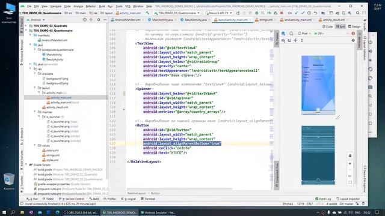Click the blue layout design preview thumbnail

click(x=318, y=85)
